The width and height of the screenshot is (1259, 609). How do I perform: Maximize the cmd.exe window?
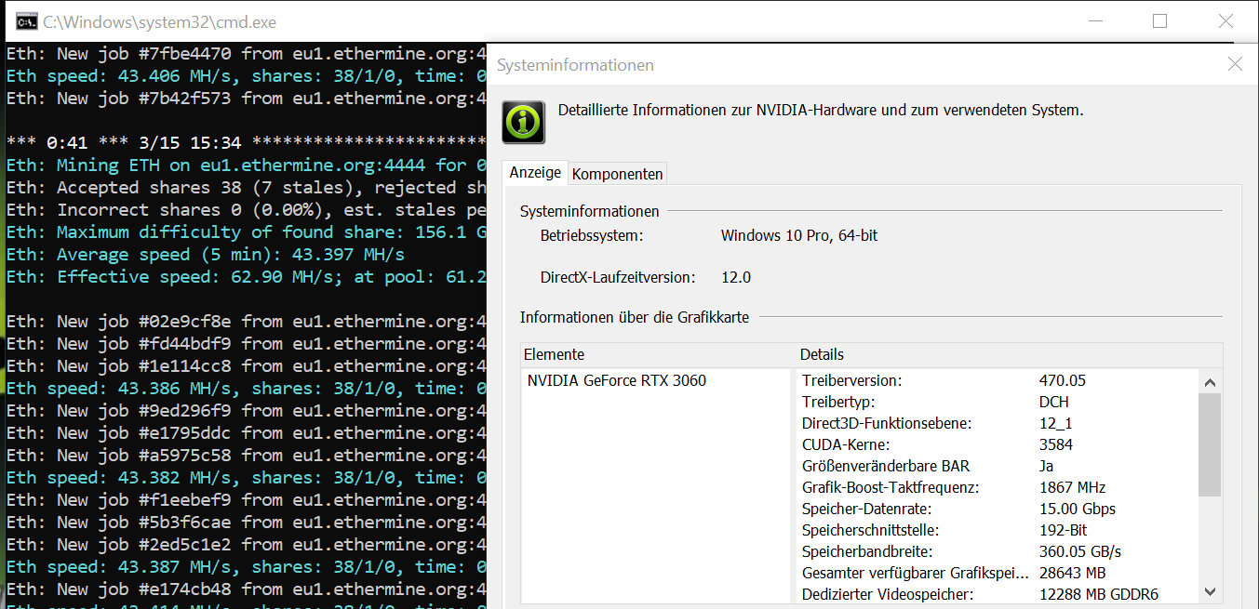1159,21
